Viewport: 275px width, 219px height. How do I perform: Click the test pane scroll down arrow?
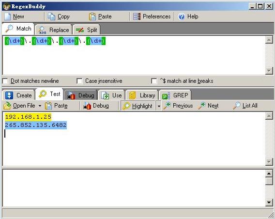pyautogui.click(x=269, y=161)
